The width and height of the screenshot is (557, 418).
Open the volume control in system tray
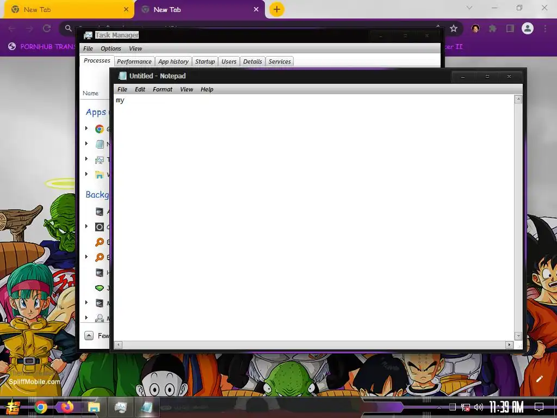(x=479, y=407)
